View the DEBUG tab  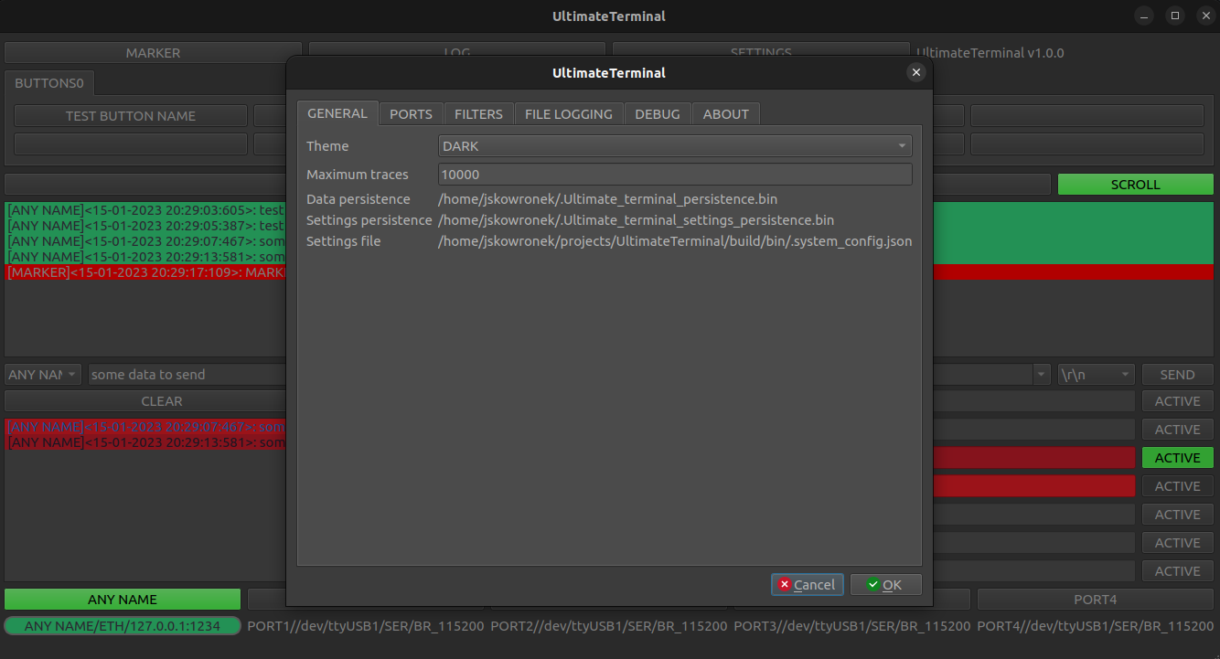point(657,113)
